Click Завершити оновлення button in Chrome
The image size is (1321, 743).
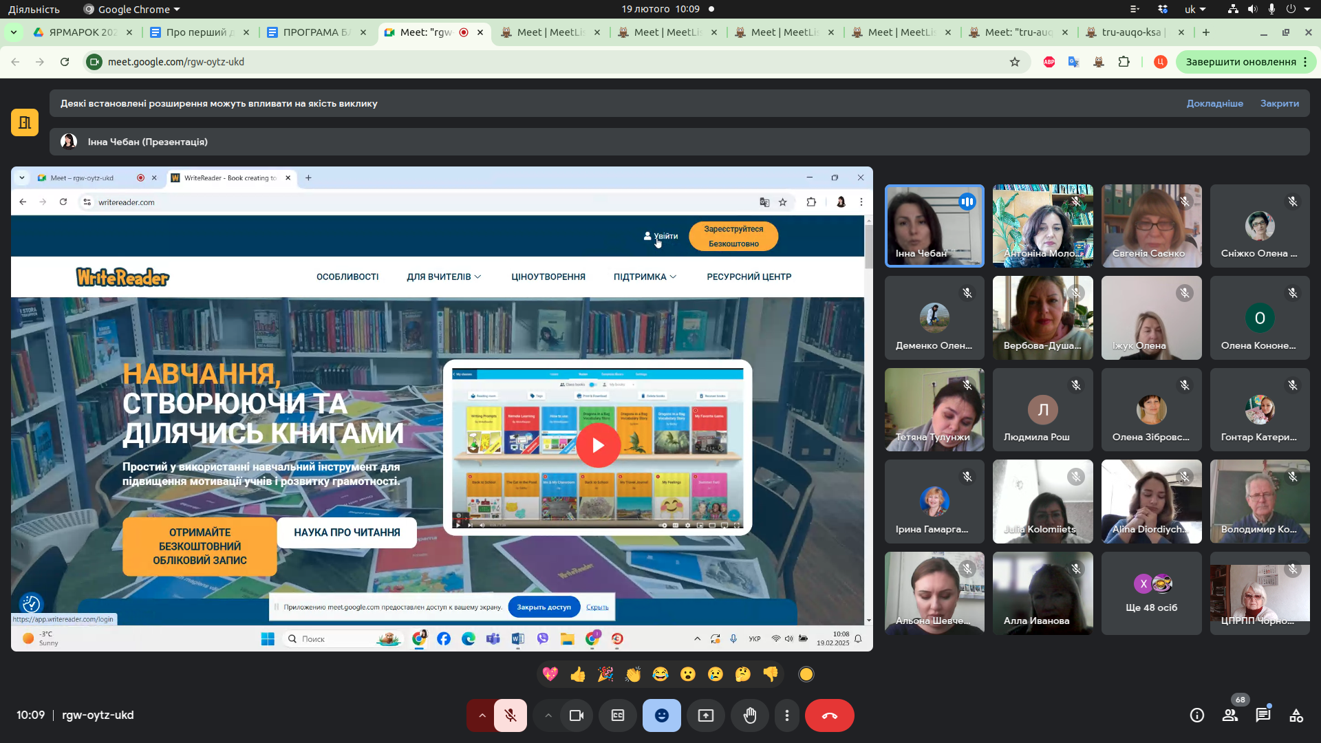(1246, 62)
